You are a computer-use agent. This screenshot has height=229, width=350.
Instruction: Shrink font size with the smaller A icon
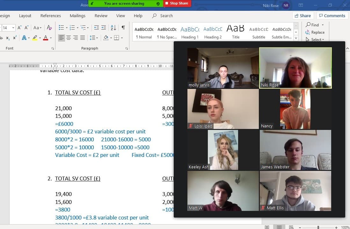26,28
